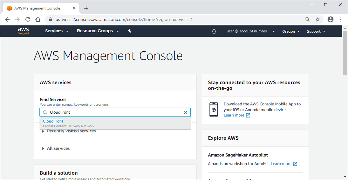Screen dimensions: 348x180
Task: Click the browser back arrow
Action: (7, 19)
